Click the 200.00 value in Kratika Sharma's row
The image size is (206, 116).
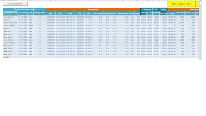pos(180,23)
